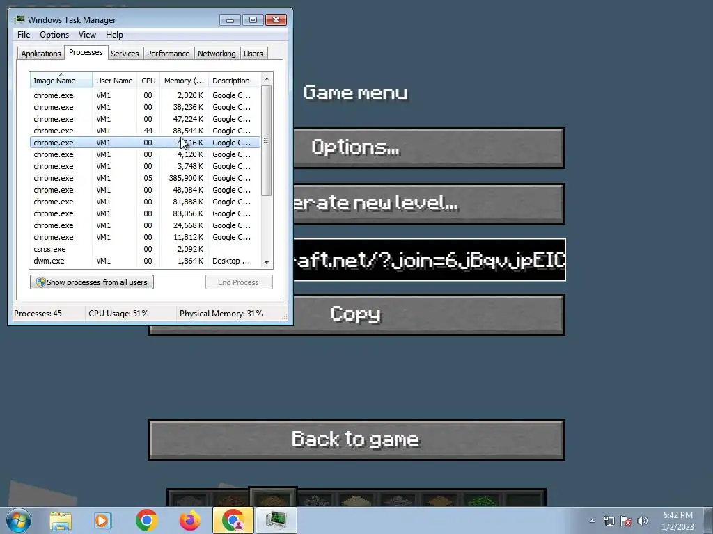Select chrome.exe with 47,224 K memory

145,119
